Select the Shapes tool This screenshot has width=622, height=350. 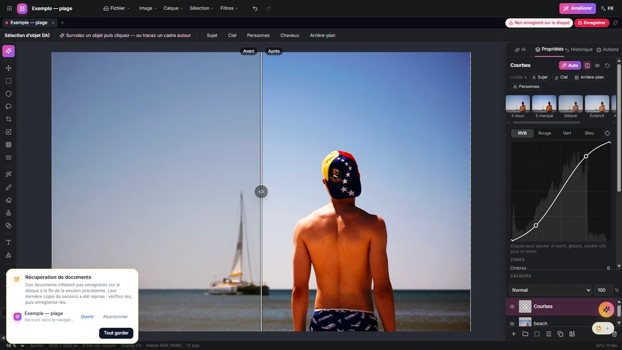[8, 255]
